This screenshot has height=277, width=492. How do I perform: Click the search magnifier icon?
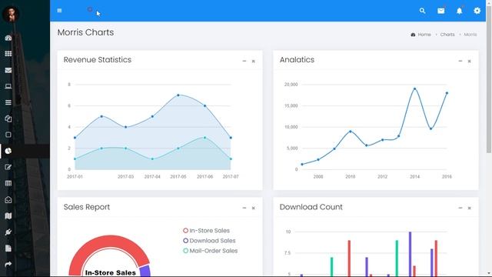click(x=422, y=11)
